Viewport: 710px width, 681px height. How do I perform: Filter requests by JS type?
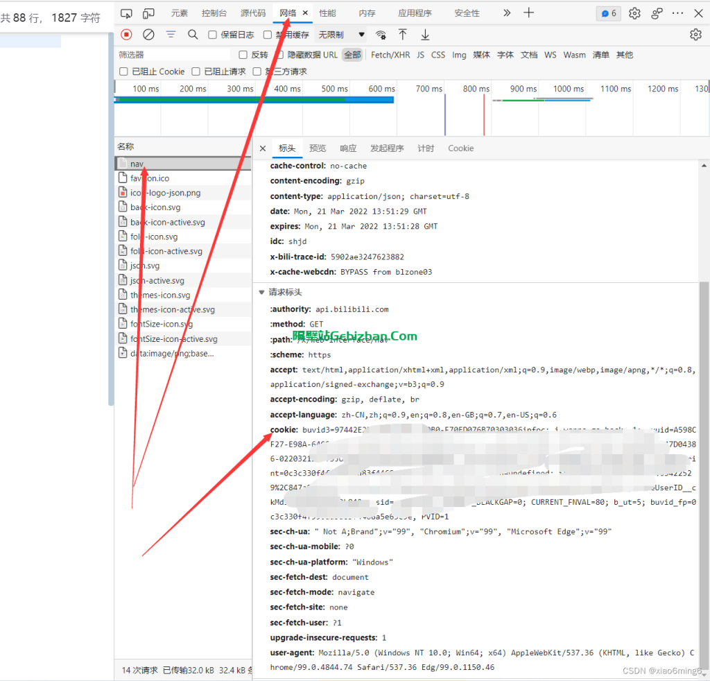coord(421,55)
